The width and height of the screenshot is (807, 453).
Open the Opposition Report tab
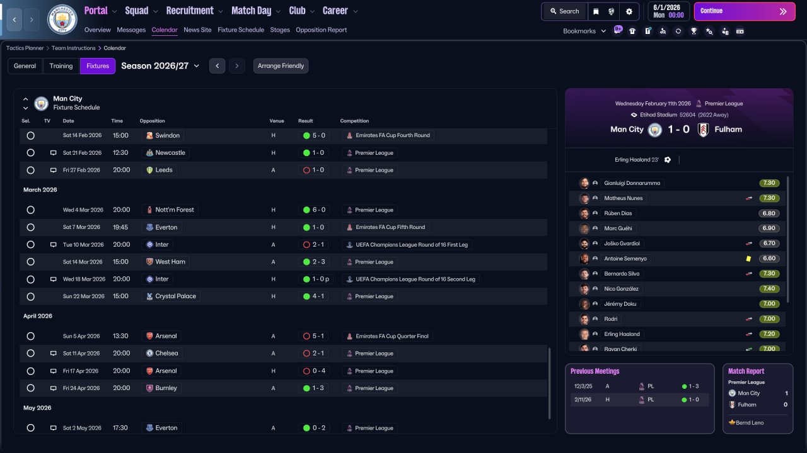tap(321, 30)
